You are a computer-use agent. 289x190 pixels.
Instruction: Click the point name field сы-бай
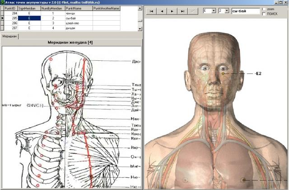(x=245, y=11)
